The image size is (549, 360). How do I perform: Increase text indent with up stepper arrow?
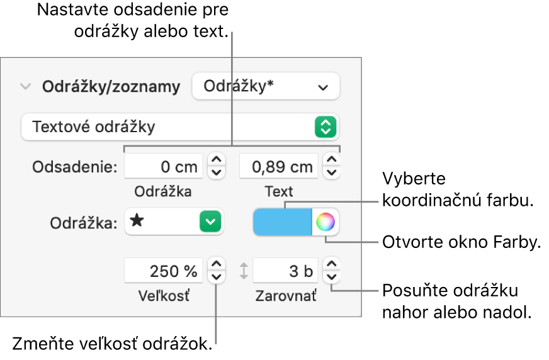tap(331, 161)
